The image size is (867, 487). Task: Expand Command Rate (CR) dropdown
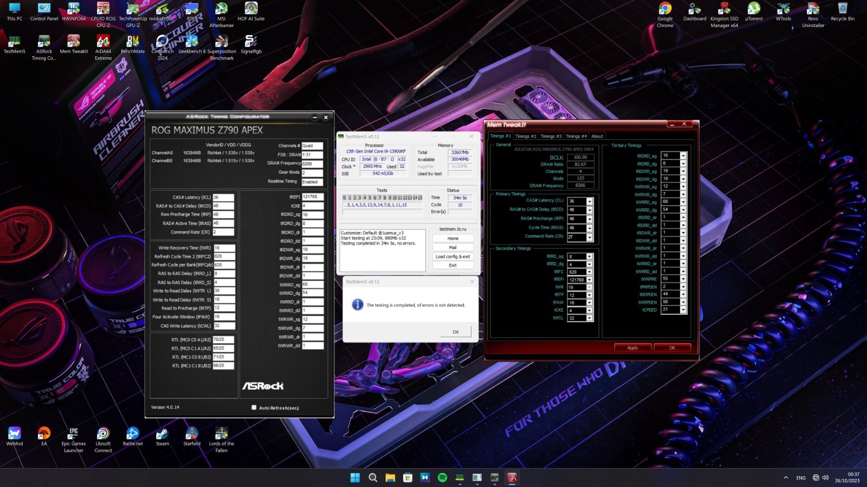point(590,237)
